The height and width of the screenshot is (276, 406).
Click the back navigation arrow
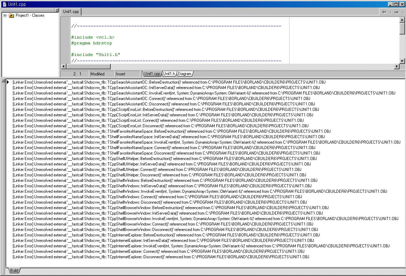coord(384,12)
